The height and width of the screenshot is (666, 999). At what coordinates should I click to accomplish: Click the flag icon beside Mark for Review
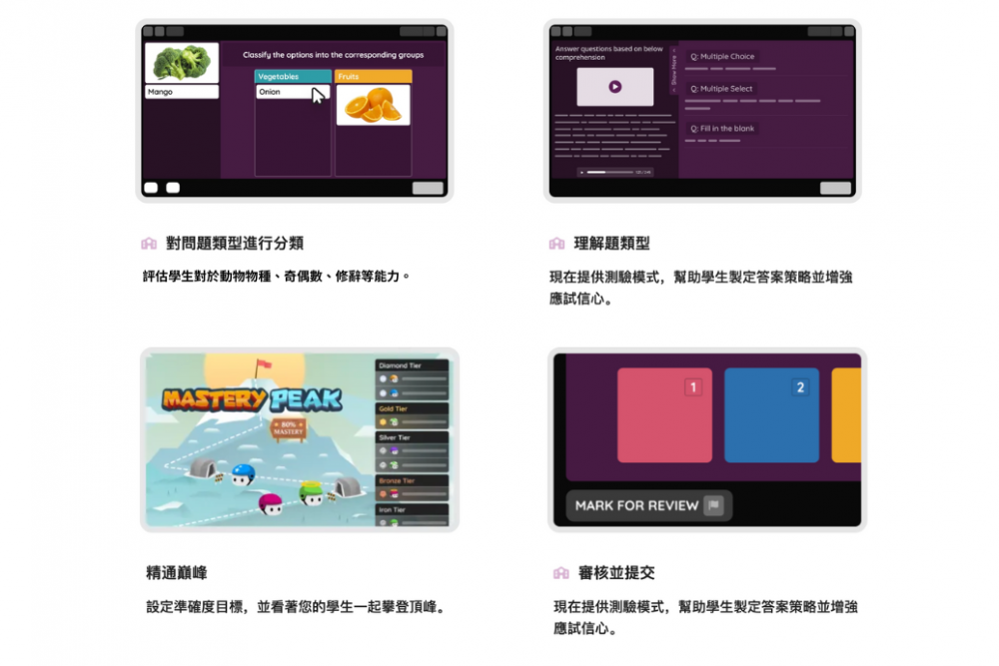(712, 505)
